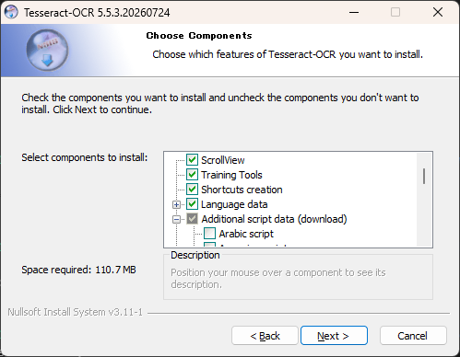Viewport: 460px width, 357px height.
Task: Click the scrollbar track below the thumb
Action: [x=424, y=214]
